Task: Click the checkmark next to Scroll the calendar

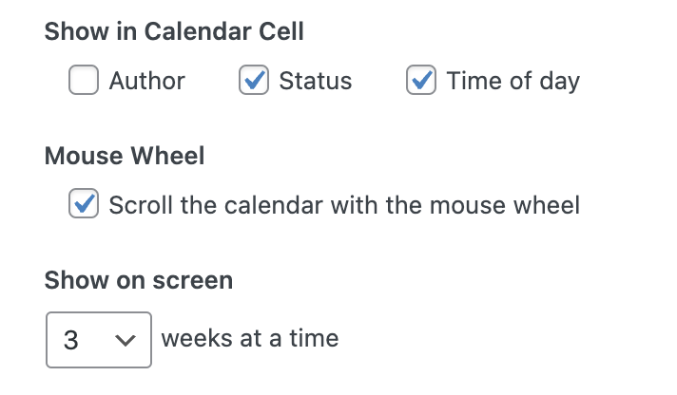Action: [84, 204]
